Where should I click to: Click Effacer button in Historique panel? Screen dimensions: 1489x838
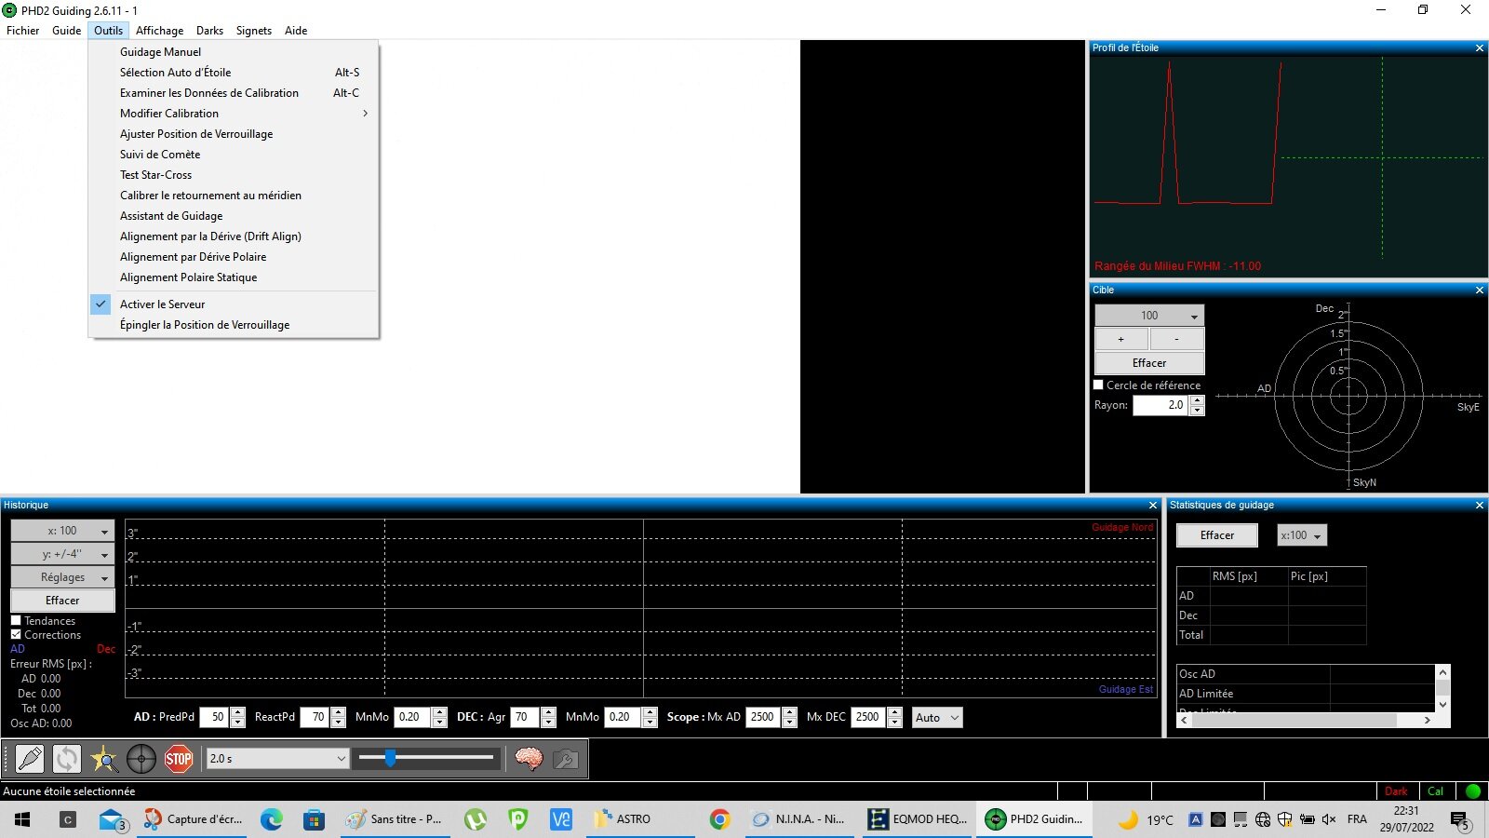coord(62,601)
